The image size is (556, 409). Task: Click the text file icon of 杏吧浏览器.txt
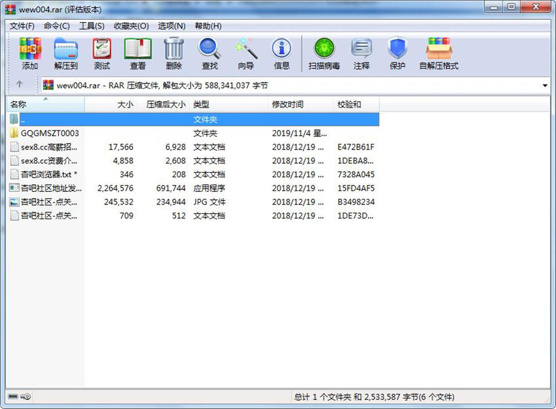[x=14, y=174]
